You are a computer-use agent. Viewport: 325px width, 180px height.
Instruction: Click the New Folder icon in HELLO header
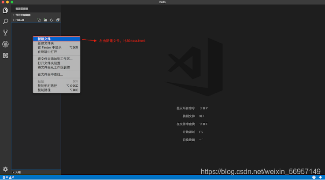(x=45, y=20)
